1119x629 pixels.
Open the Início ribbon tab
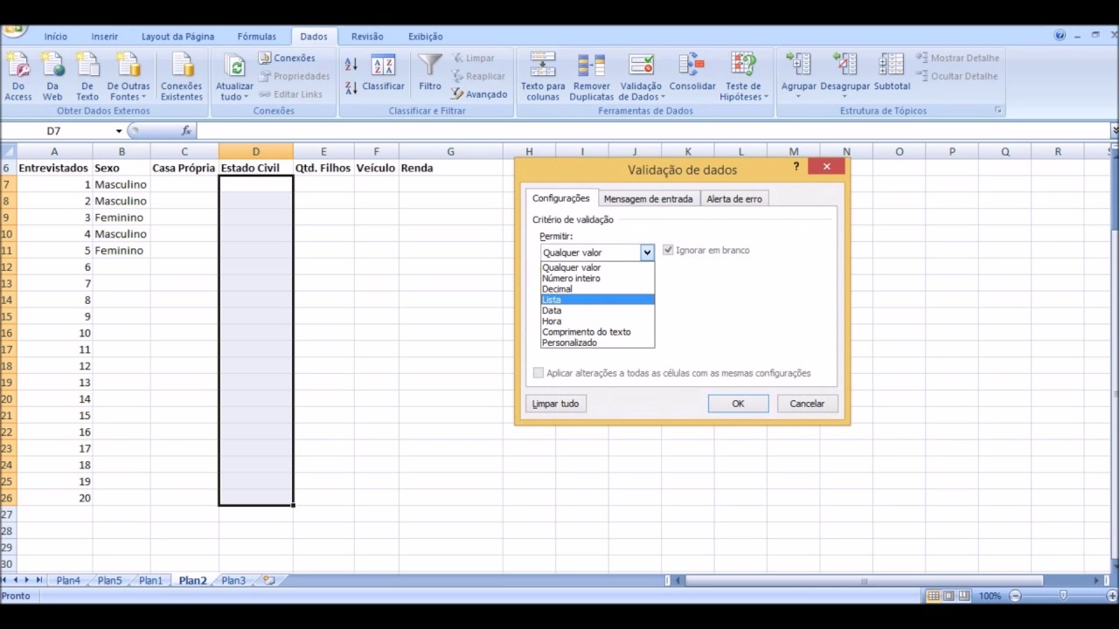pos(55,37)
